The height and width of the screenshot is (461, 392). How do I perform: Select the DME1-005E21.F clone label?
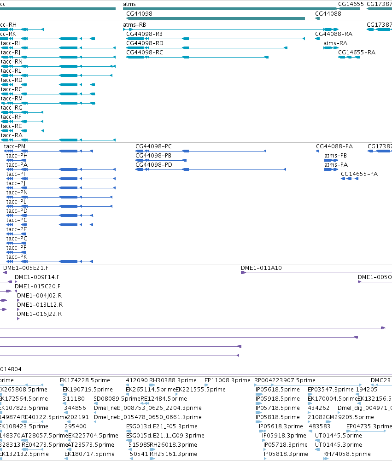[x=26, y=268]
